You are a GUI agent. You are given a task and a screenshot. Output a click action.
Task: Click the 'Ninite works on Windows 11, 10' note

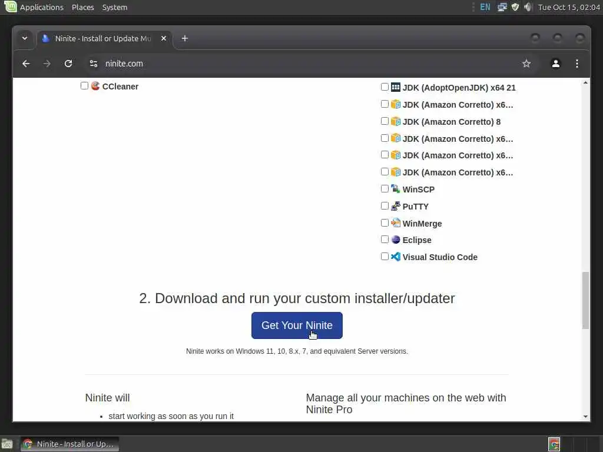297,351
